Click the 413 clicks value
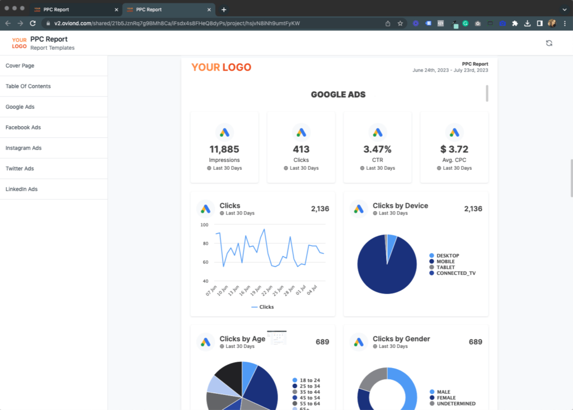 301,149
